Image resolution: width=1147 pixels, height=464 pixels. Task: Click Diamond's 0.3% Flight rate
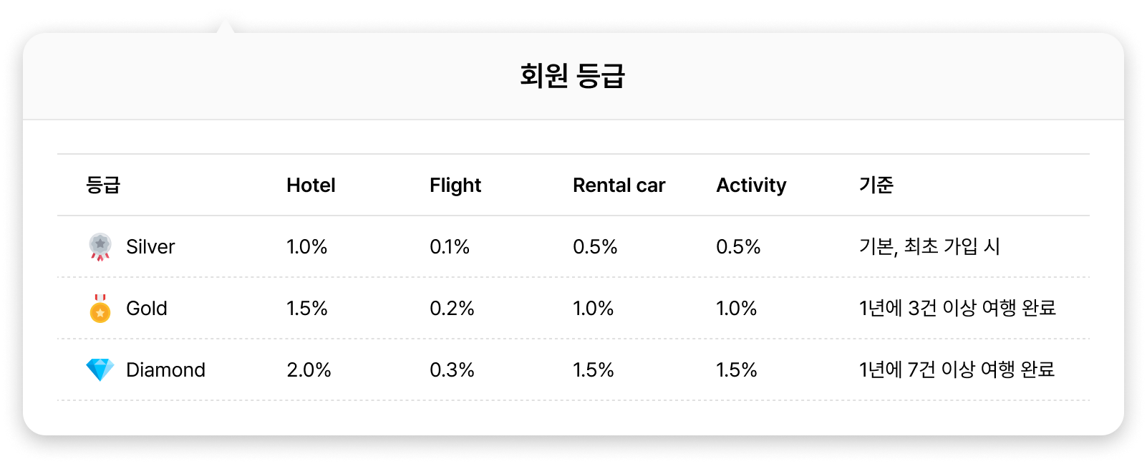coord(452,370)
